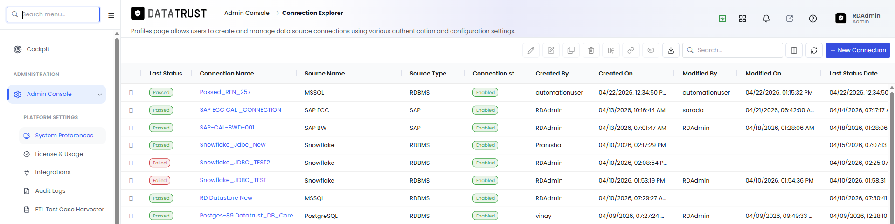The width and height of the screenshot is (895, 224).
Task: Click the trash delete icon
Action: point(591,50)
